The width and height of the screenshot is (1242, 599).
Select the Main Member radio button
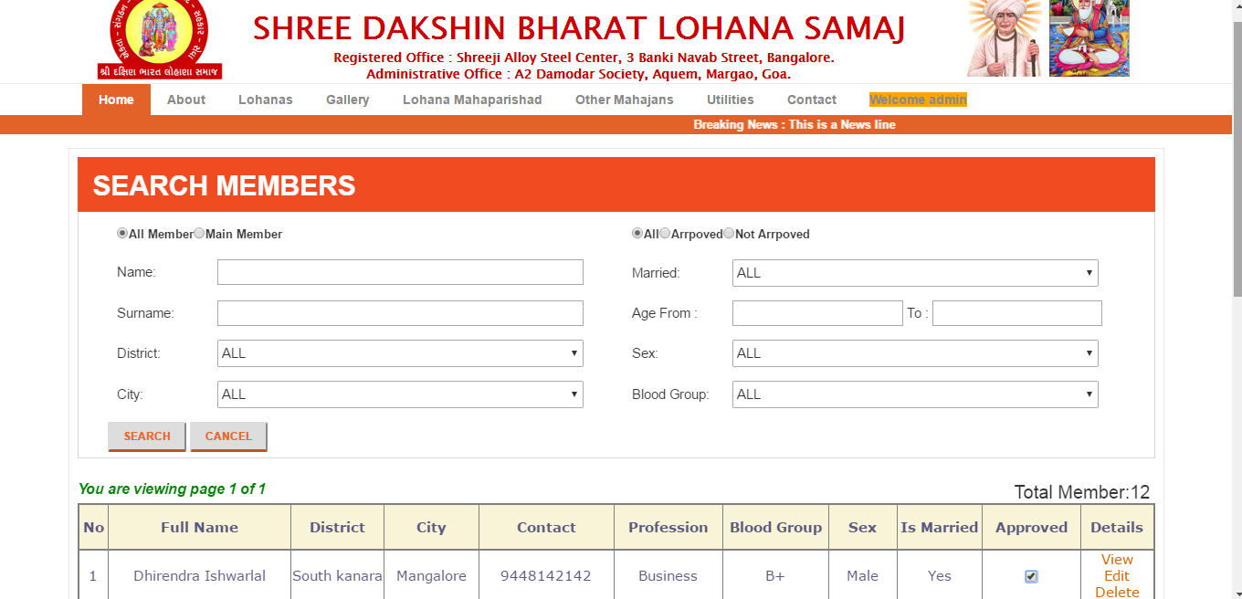point(199,234)
